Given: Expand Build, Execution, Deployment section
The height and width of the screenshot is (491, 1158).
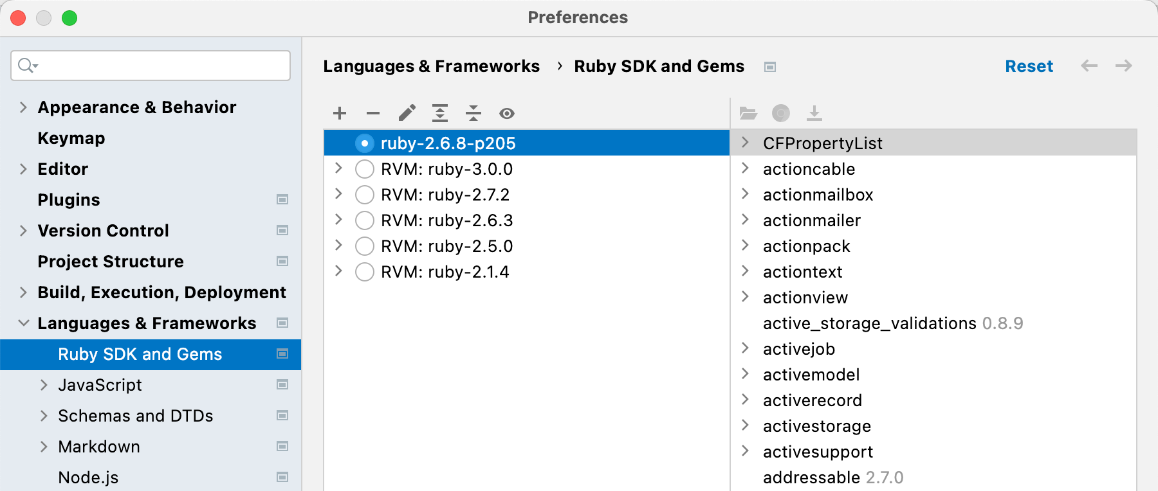Looking at the screenshot, I should coord(24,292).
